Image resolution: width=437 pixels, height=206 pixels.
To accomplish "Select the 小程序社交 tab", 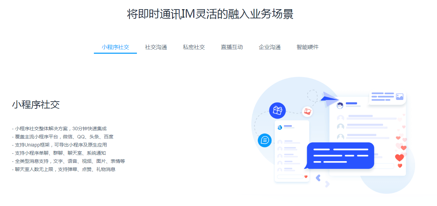I will click(115, 47).
